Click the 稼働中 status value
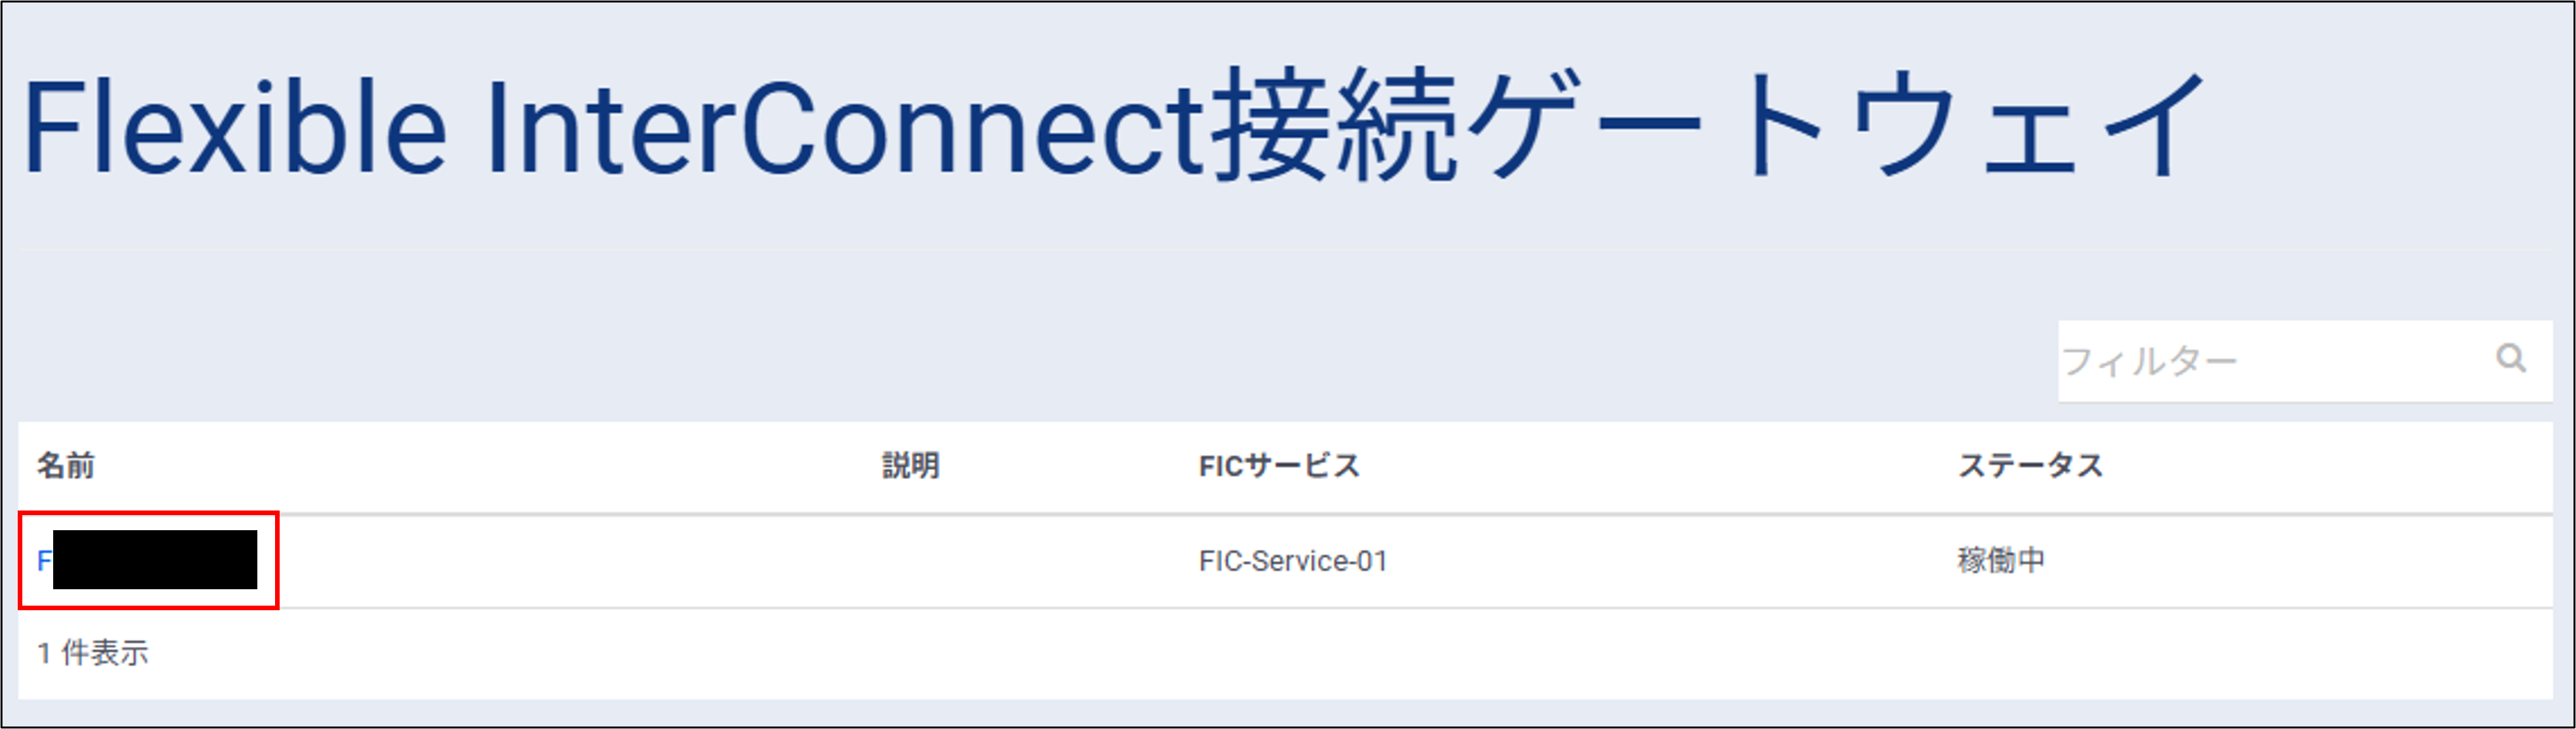2576x729 pixels. 2001,560
